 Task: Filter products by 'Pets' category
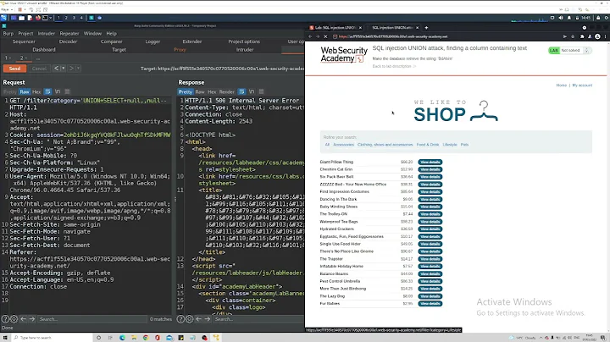[464, 145]
